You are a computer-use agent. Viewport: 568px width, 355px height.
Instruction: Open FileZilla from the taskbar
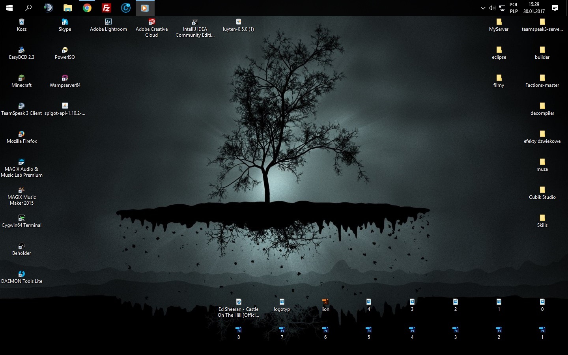point(106,8)
